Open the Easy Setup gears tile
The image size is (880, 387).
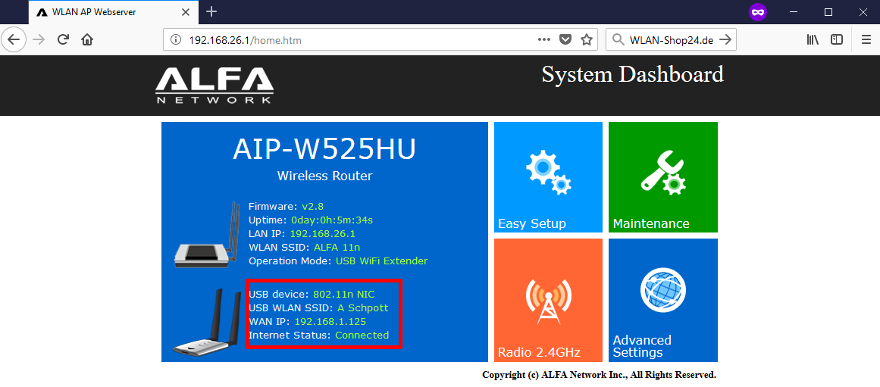548,177
